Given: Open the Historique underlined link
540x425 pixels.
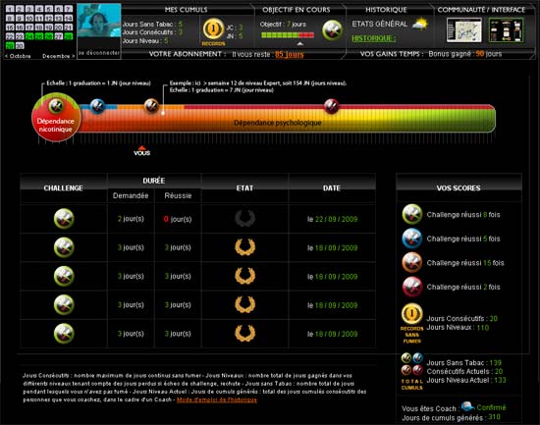Looking at the screenshot, I should point(374,38).
